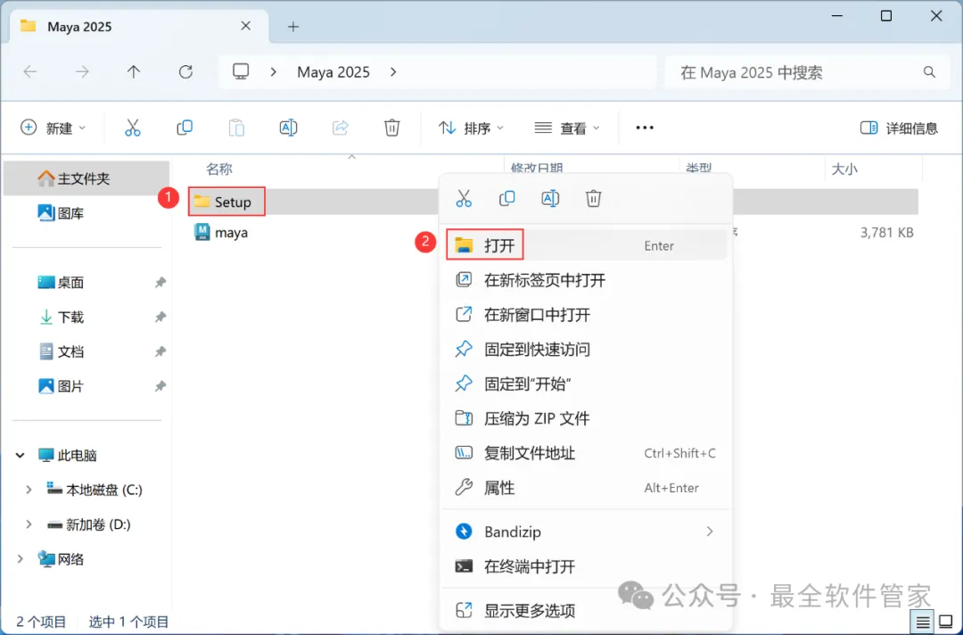963x635 pixels.
Task: Click the Cut icon in the context menu
Action: (x=464, y=198)
